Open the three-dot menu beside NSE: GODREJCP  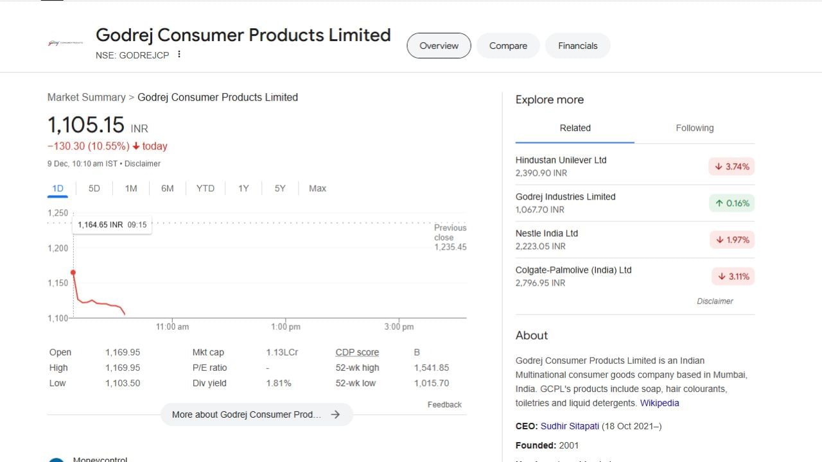tap(179, 55)
